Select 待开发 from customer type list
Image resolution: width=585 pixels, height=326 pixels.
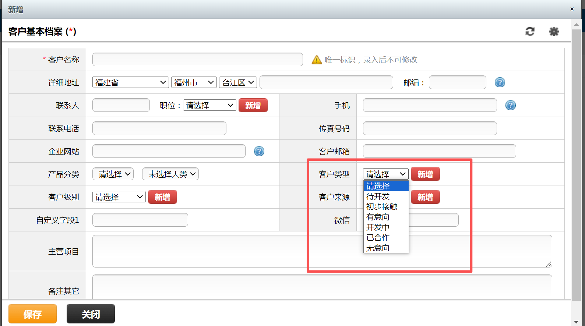pyautogui.click(x=378, y=196)
